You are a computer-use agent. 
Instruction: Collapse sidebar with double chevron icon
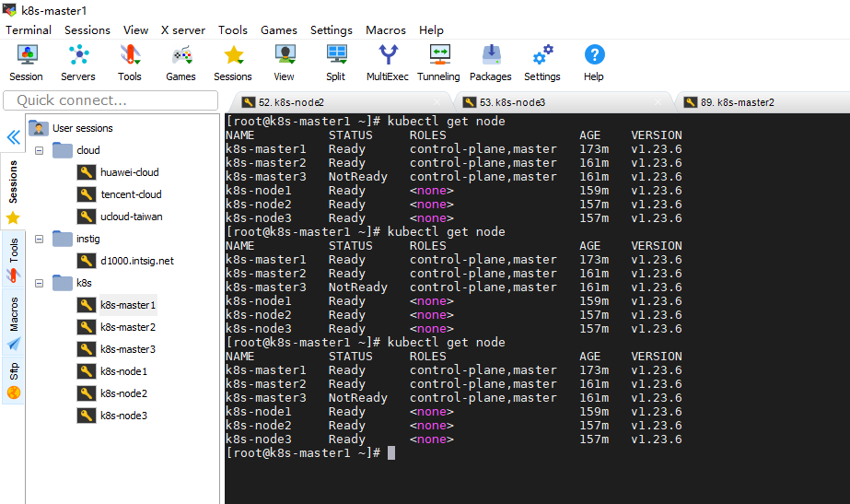tap(14, 137)
